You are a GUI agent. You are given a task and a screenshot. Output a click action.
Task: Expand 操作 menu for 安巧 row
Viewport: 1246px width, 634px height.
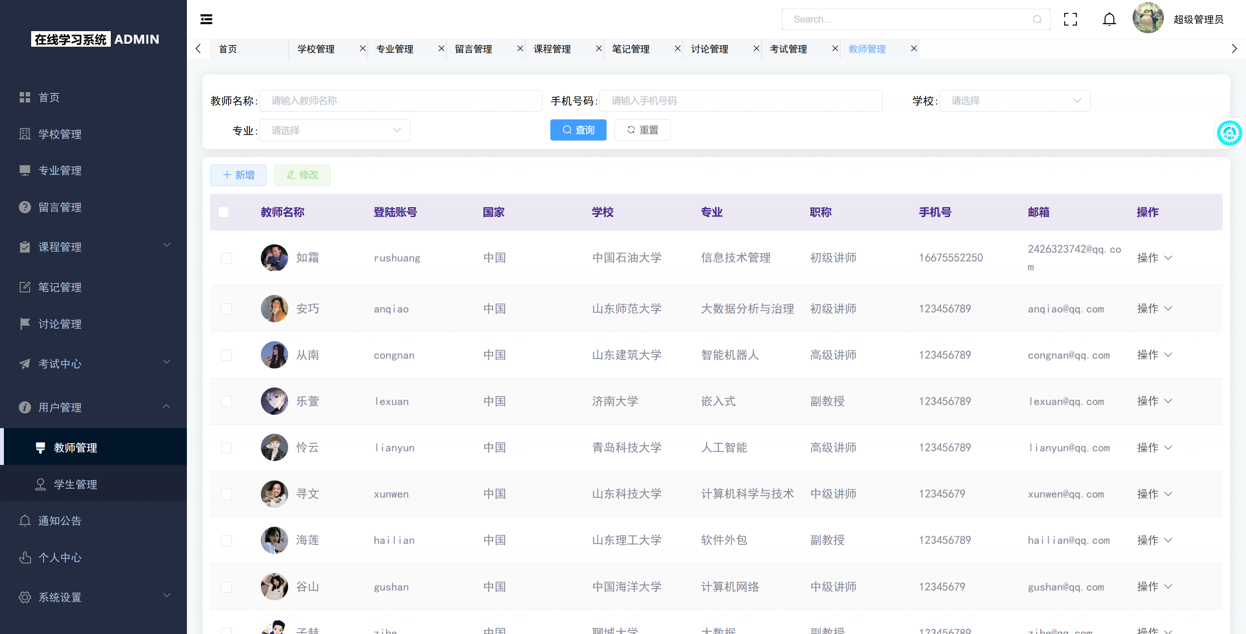[1154, 308]
